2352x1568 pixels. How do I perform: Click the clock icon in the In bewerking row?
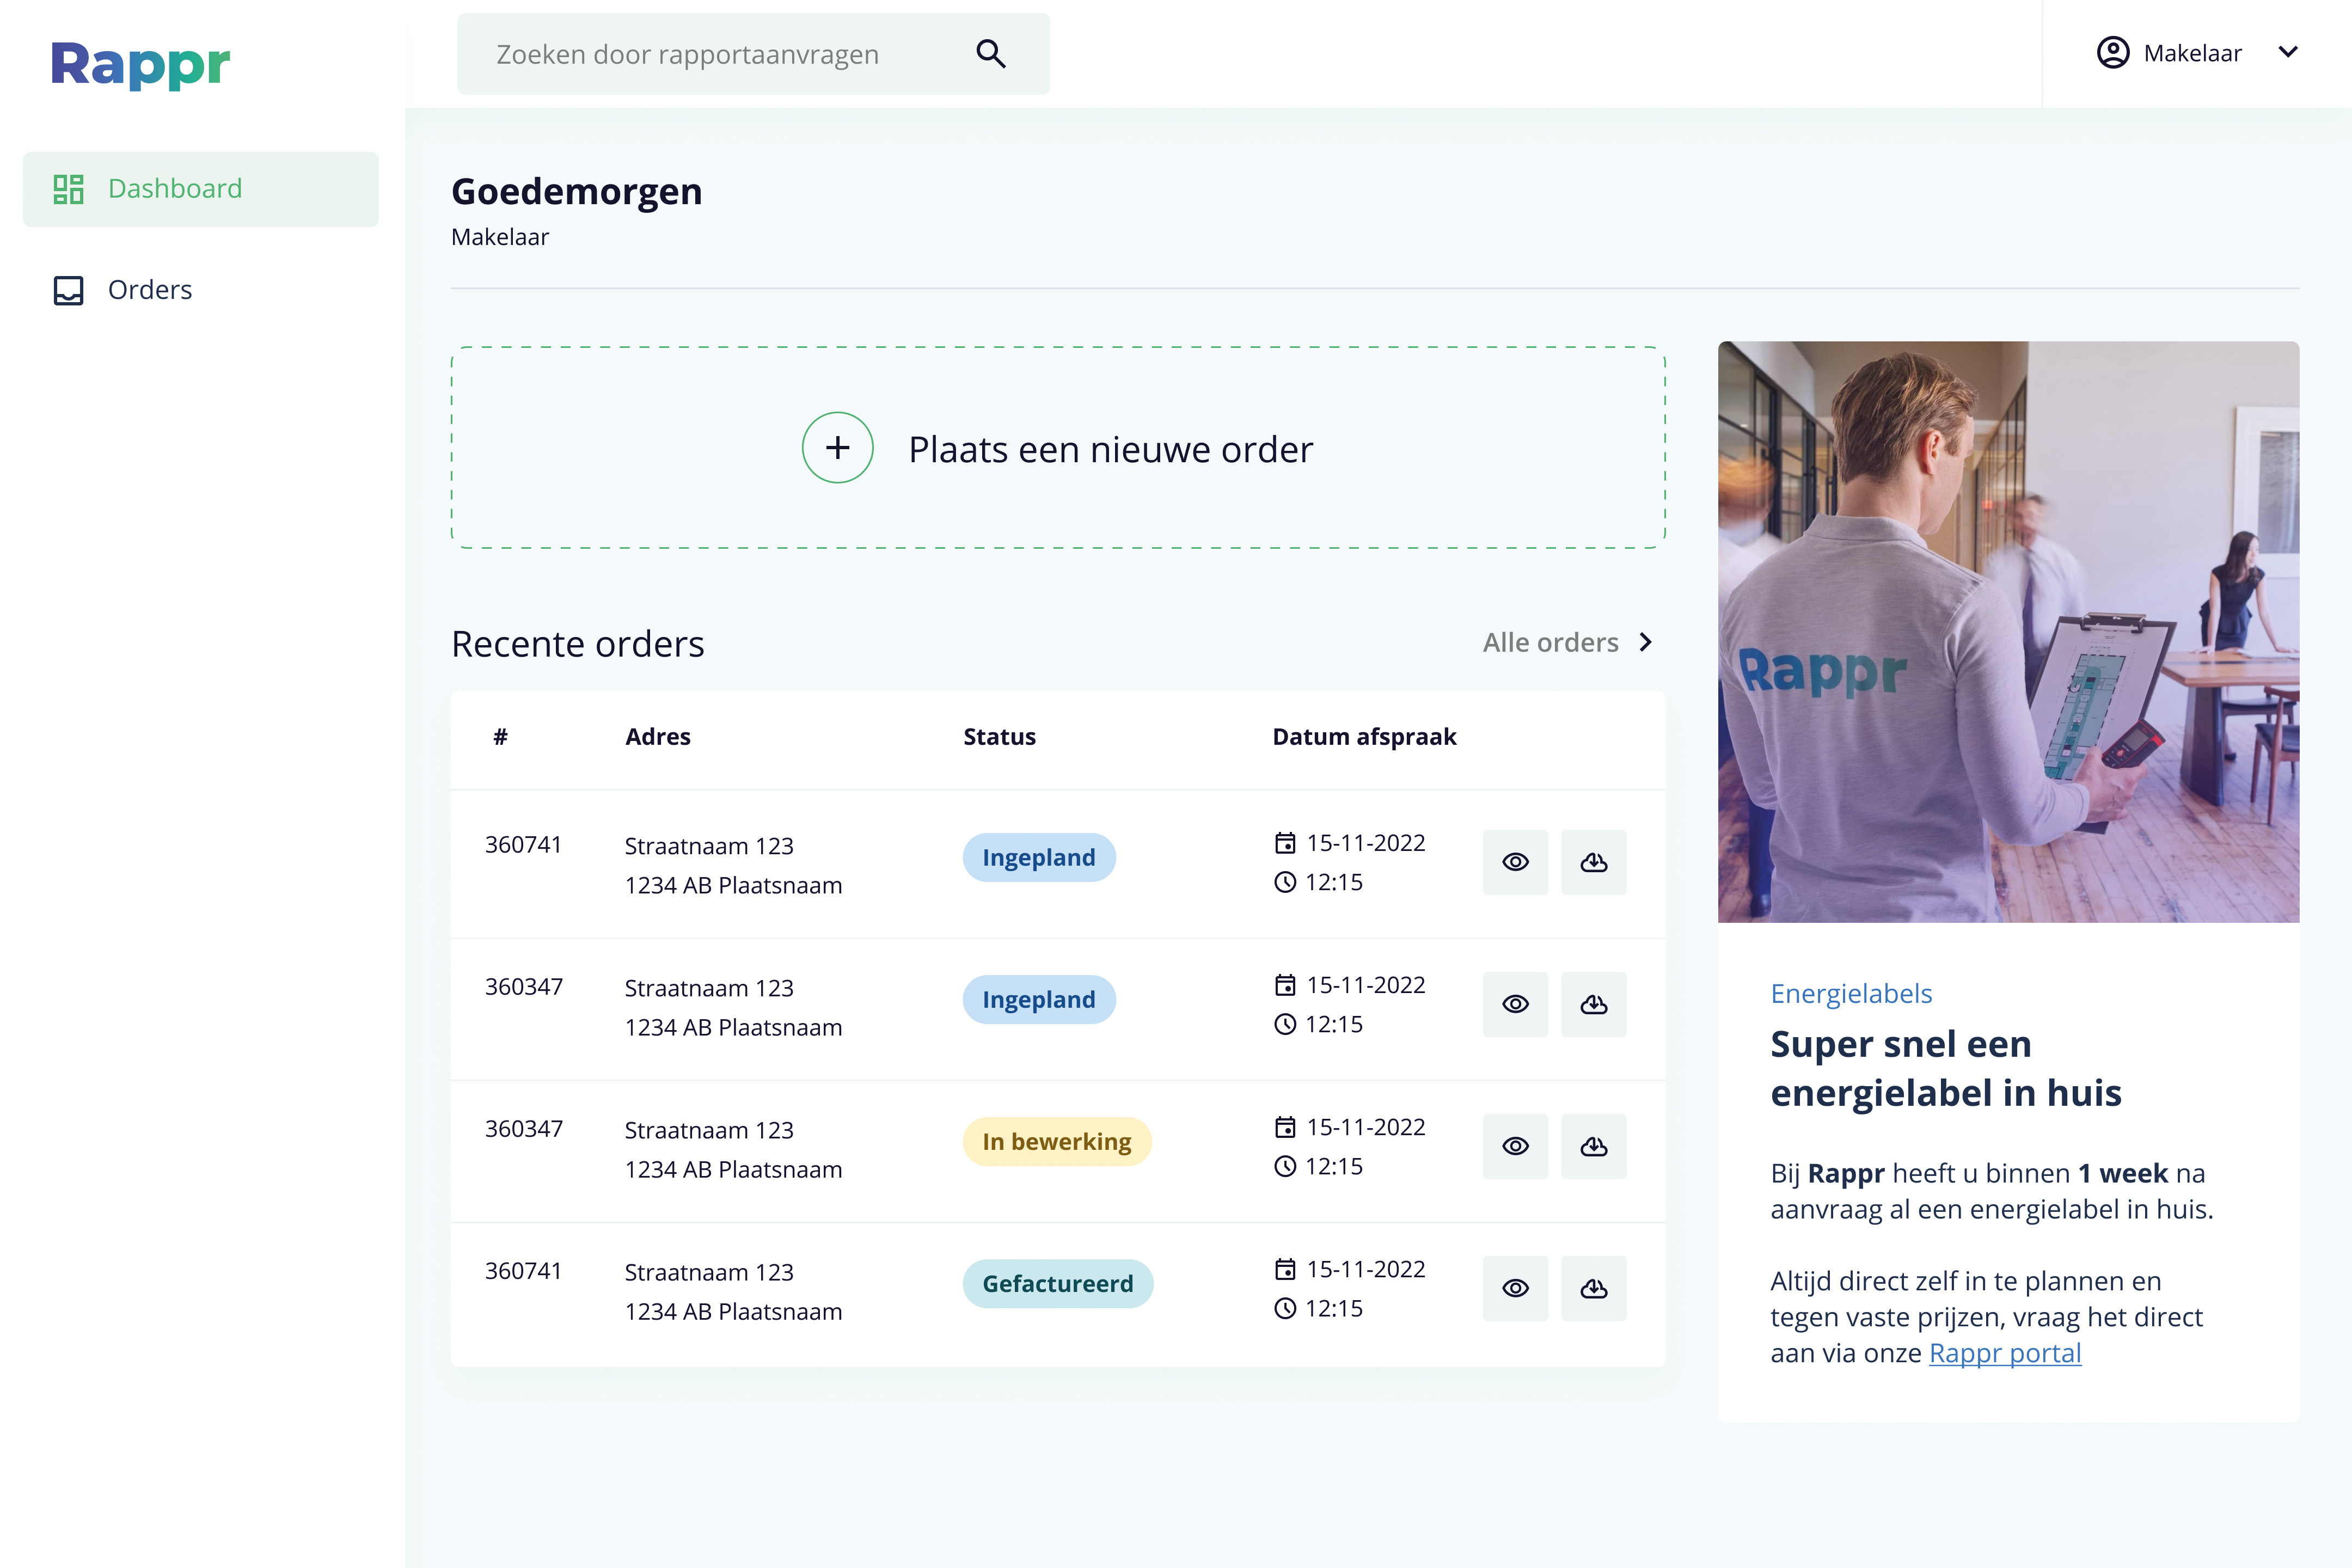point(1285,1166)
